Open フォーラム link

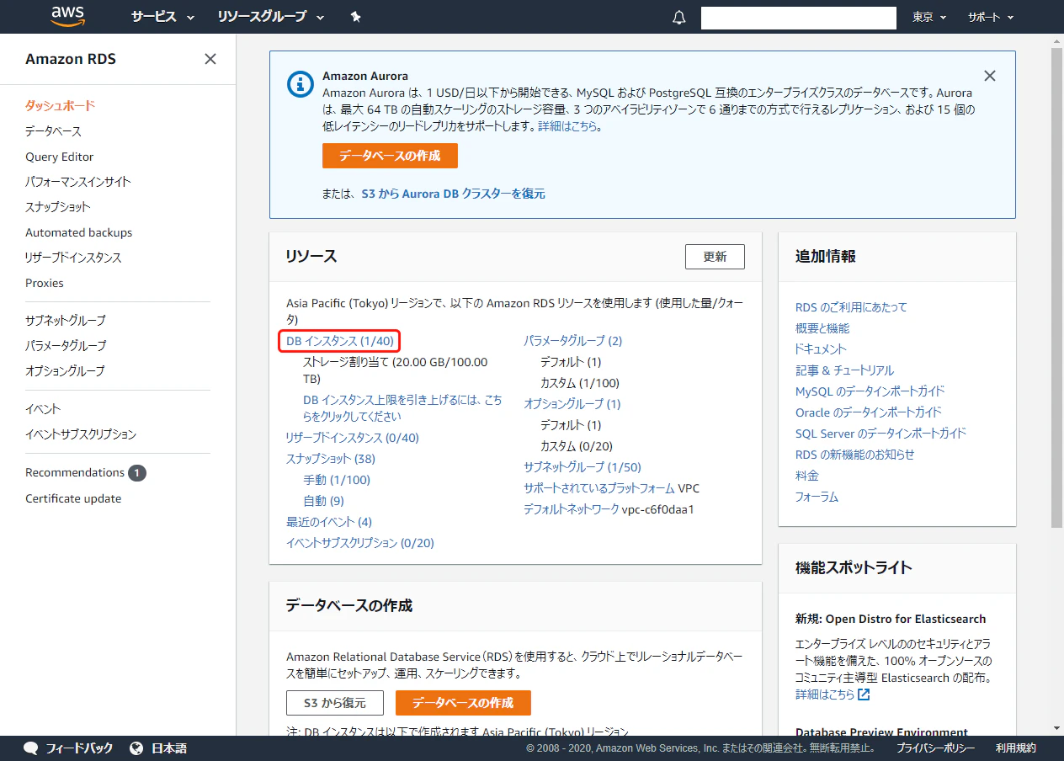pyautogui.click(x=817, y=497)
